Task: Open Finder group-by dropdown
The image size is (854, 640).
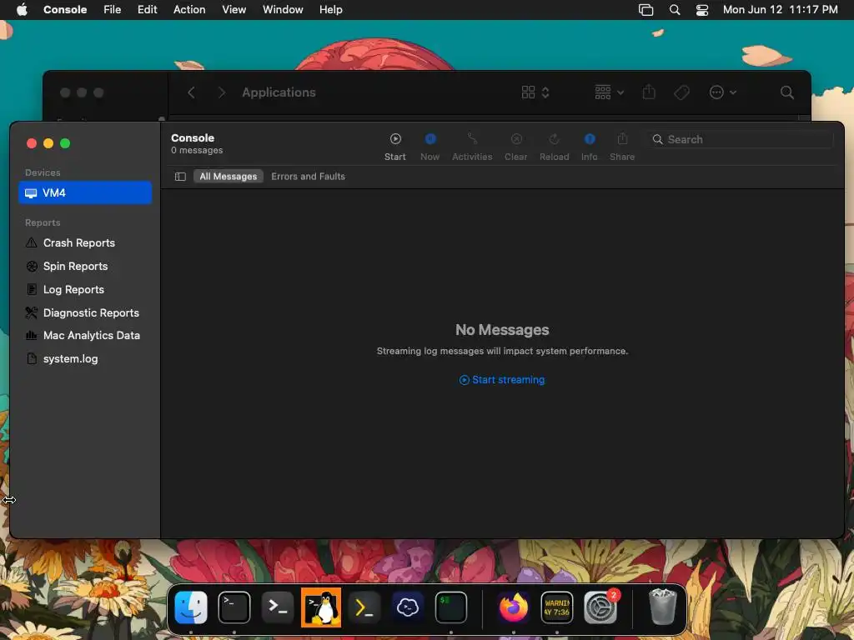Action: click(x=609, y=92)
